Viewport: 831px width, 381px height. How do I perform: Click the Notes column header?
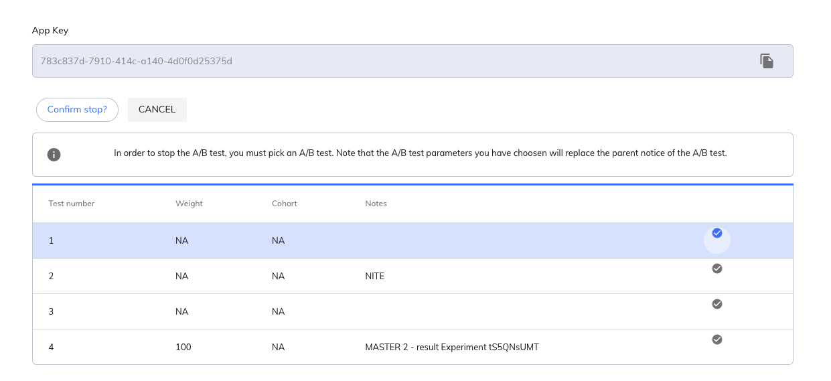376,204
